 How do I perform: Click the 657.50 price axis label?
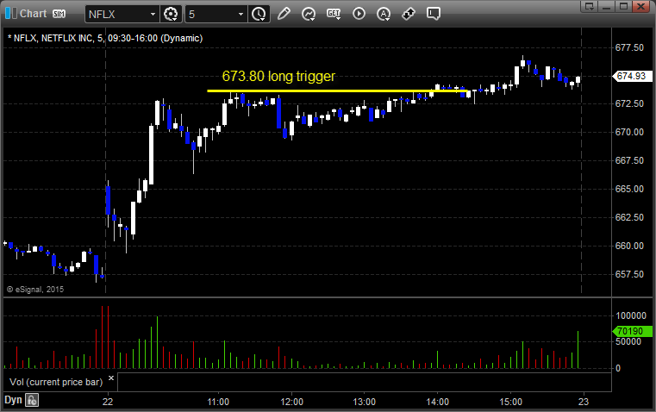pos(629,274)
